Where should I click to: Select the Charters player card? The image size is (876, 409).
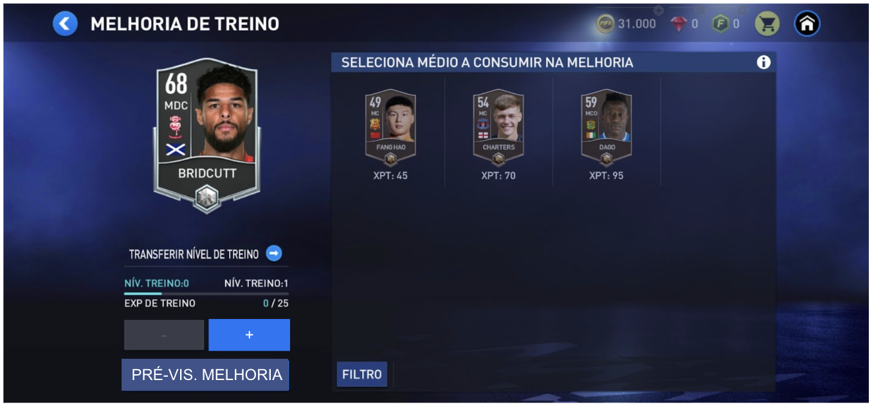(x=498, y=128)
